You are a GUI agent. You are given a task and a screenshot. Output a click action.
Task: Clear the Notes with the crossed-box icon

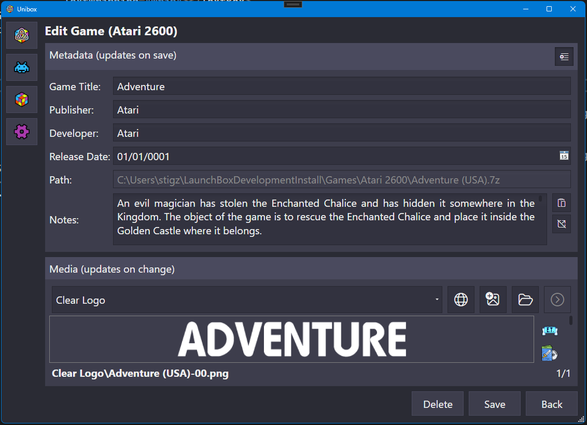click(561, 224)
